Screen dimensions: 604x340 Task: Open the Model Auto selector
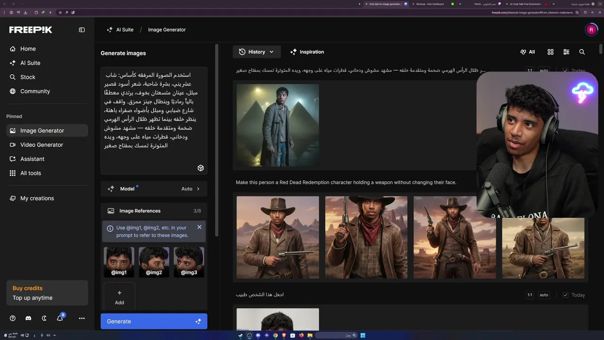tap(154, 189)
